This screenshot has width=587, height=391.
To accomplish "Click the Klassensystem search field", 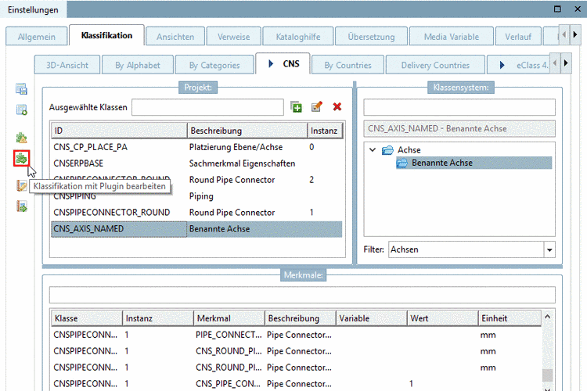I will (x=459, y=107).
